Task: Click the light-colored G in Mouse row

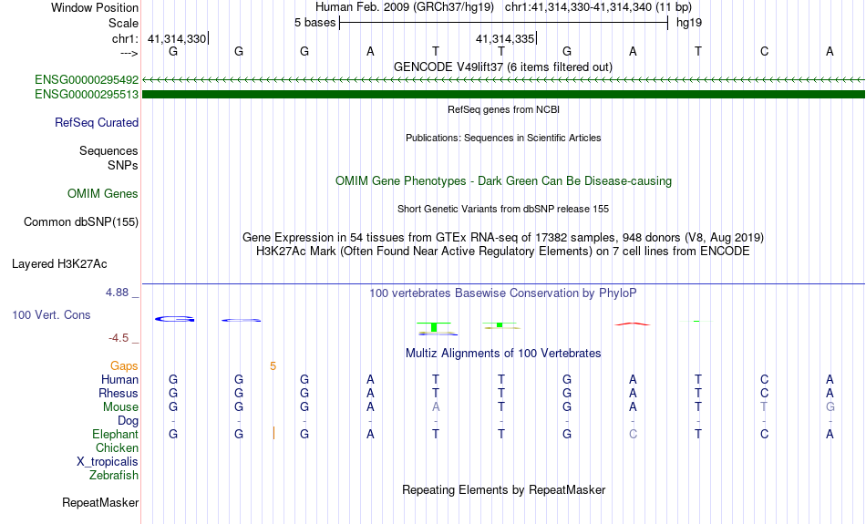Action: [x=830, y=407]
